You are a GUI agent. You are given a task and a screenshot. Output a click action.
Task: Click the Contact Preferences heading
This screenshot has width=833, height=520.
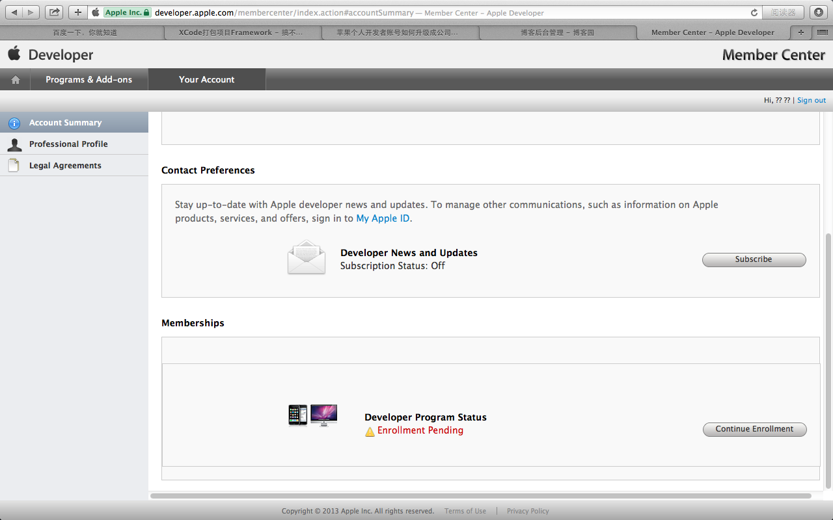pyautogui.click(x=208, y=170)
